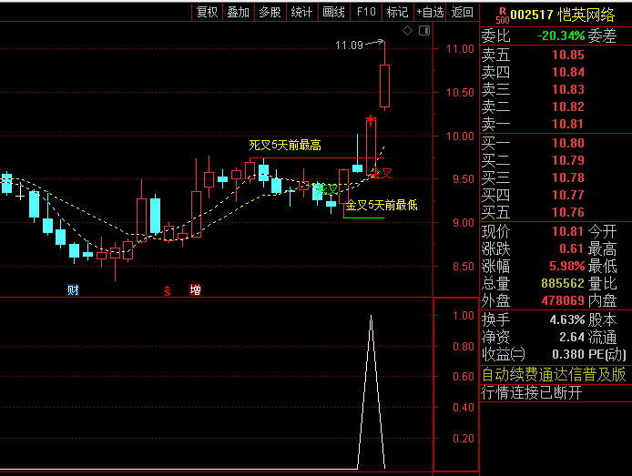Click the 现价 row value 10.81
Image resolution: width=632 pixels, height=476 pixels.
[x=568, y=231]
